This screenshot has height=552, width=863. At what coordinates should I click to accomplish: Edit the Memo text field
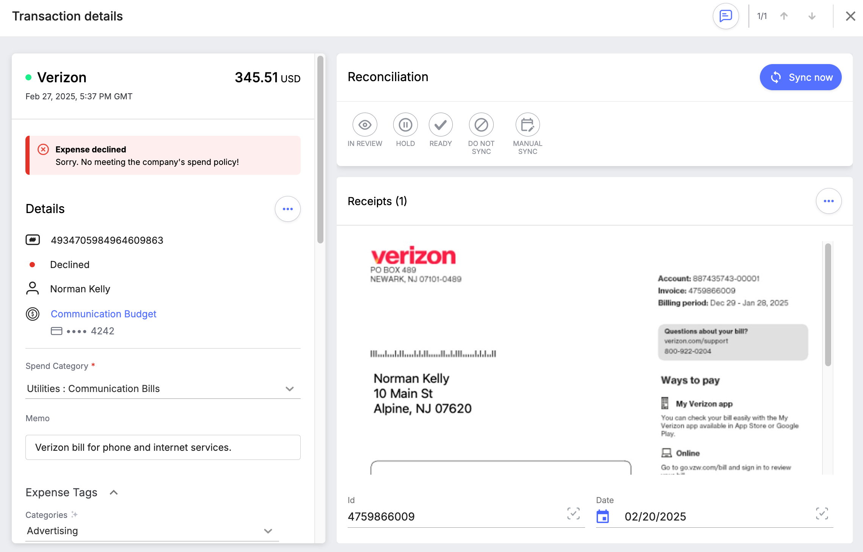[163, 447]
